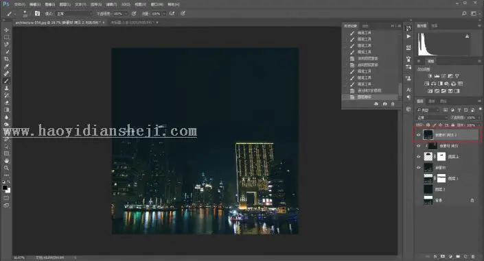Add a Brightness/Contrast adjustment
Viewport: 484px width, 261px height.
430,76
